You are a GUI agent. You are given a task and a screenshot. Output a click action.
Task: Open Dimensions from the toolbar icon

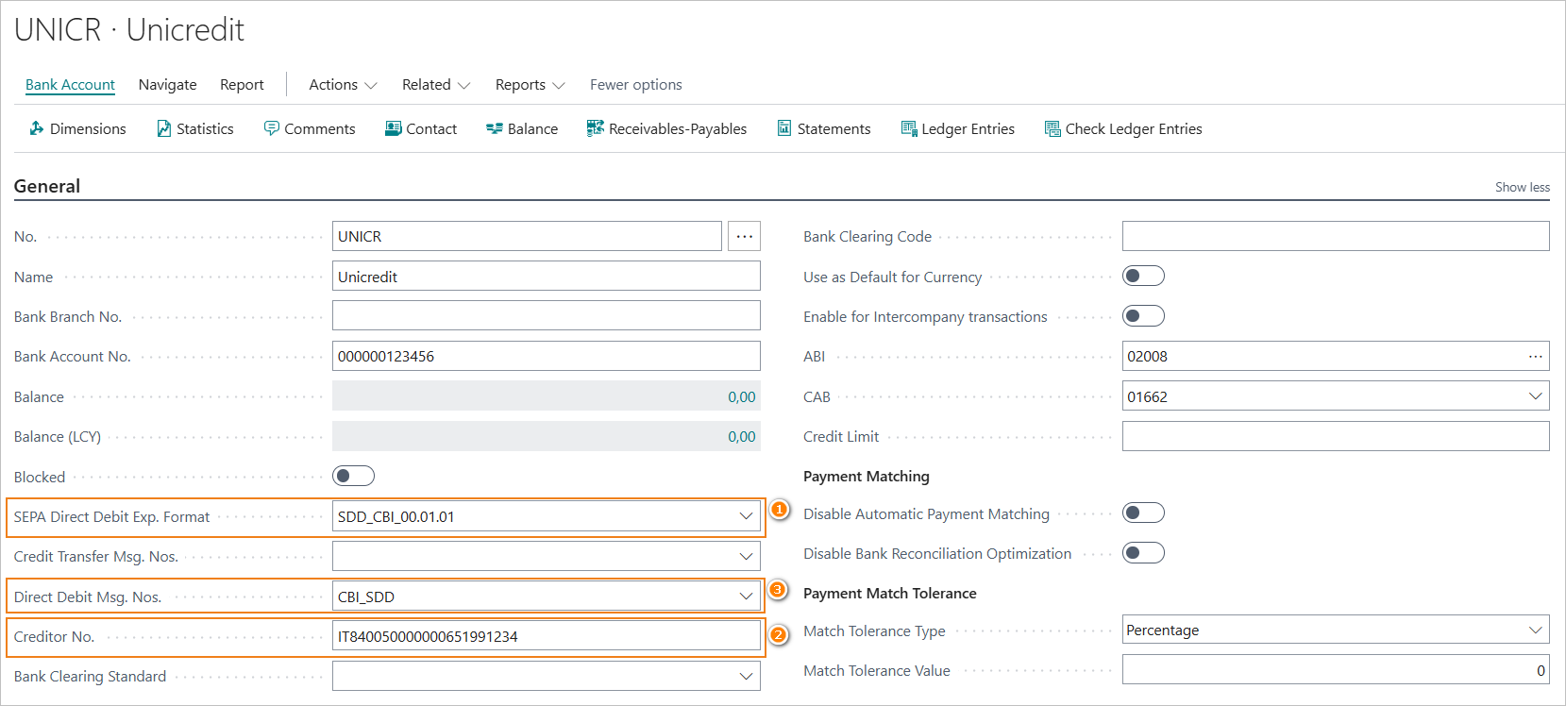(37, 128)
